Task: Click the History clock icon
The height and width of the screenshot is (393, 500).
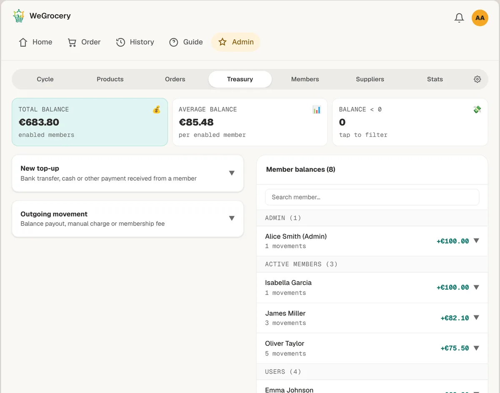Action: [120, 42]
